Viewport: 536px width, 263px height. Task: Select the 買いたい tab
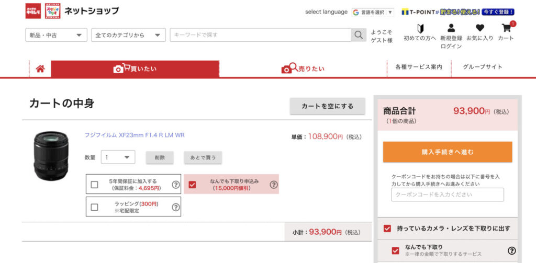pos(135,69)
